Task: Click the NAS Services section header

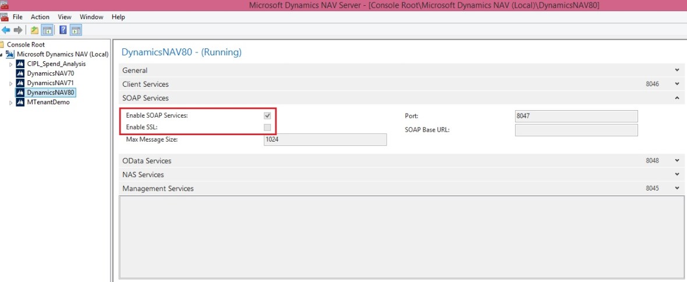Action: tap(143, 175)
